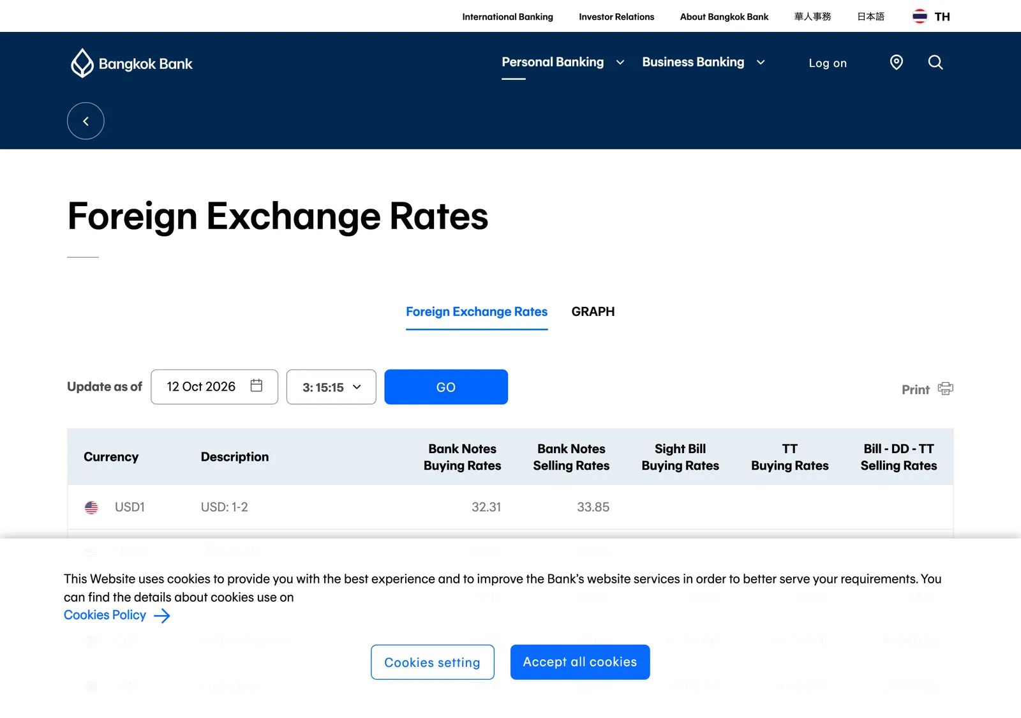Open the Cookies Policy link

pos(105,615)
